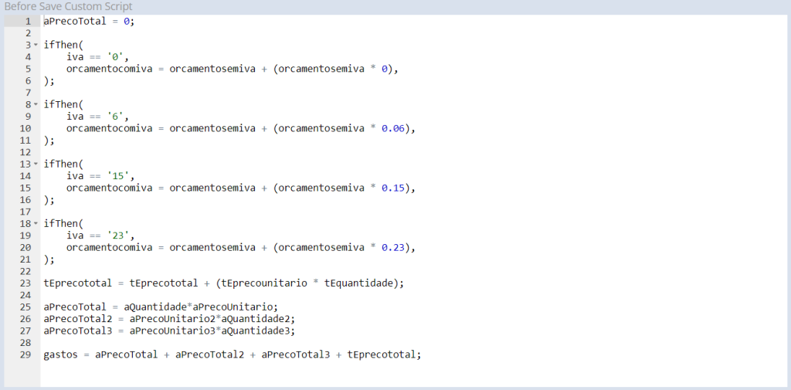Click the '0.06' value on line 10
Viewport: 791px width, 390px height.
tap(393, 128)
